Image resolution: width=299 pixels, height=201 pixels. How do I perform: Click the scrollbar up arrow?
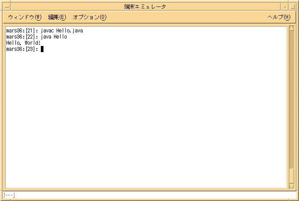(292, 29)
